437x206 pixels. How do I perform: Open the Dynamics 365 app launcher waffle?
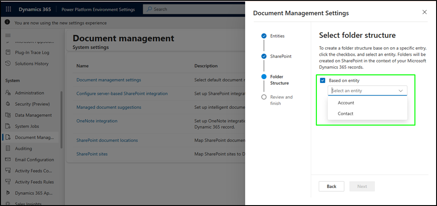8,9
